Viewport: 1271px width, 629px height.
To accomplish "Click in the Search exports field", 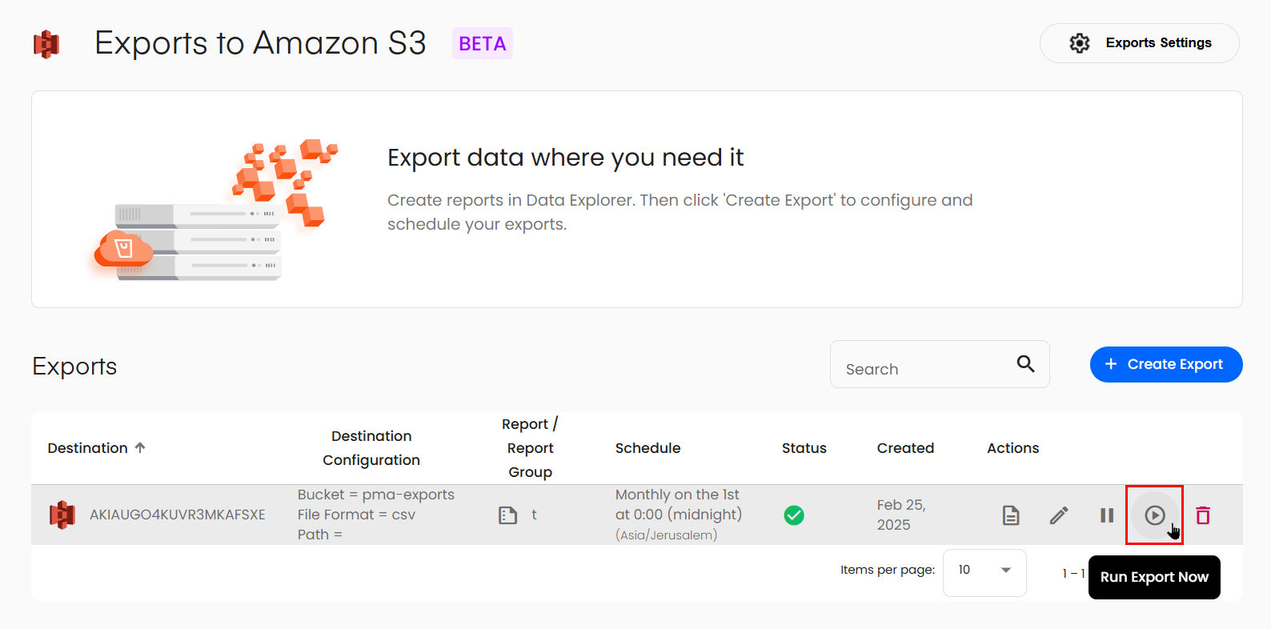I will pyautogui.click(x=920, y=369).
